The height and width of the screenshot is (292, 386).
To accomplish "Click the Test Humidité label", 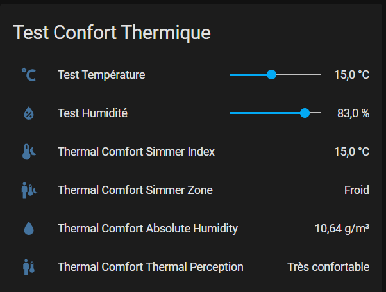I will point(92,113).
